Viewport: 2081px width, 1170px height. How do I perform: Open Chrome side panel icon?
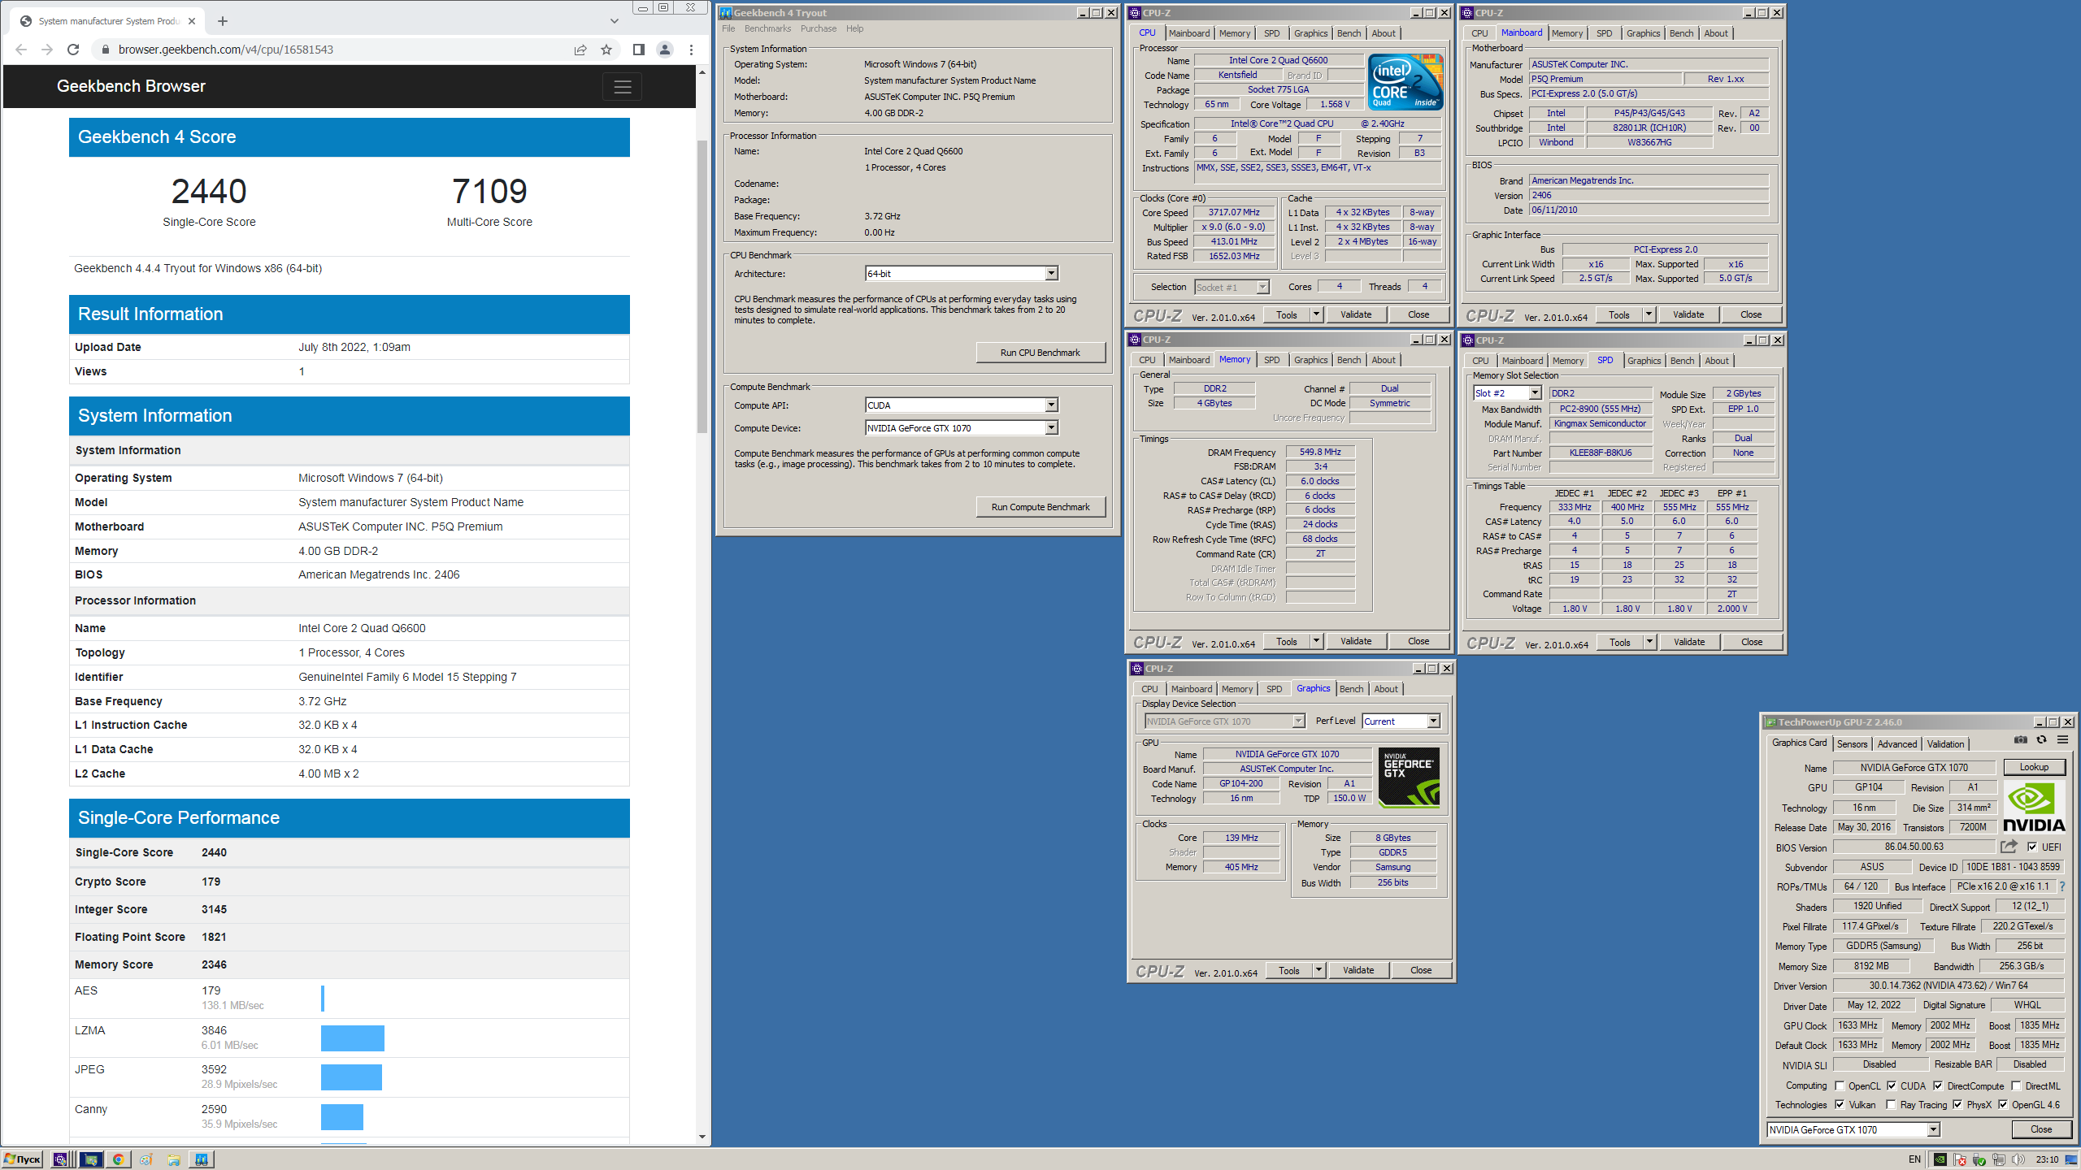click(639, 50)
